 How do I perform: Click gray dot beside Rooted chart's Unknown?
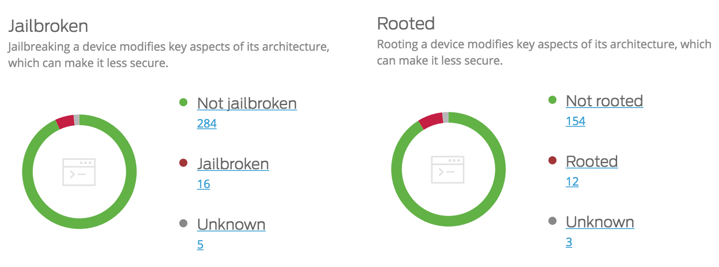tap(552, 221)
